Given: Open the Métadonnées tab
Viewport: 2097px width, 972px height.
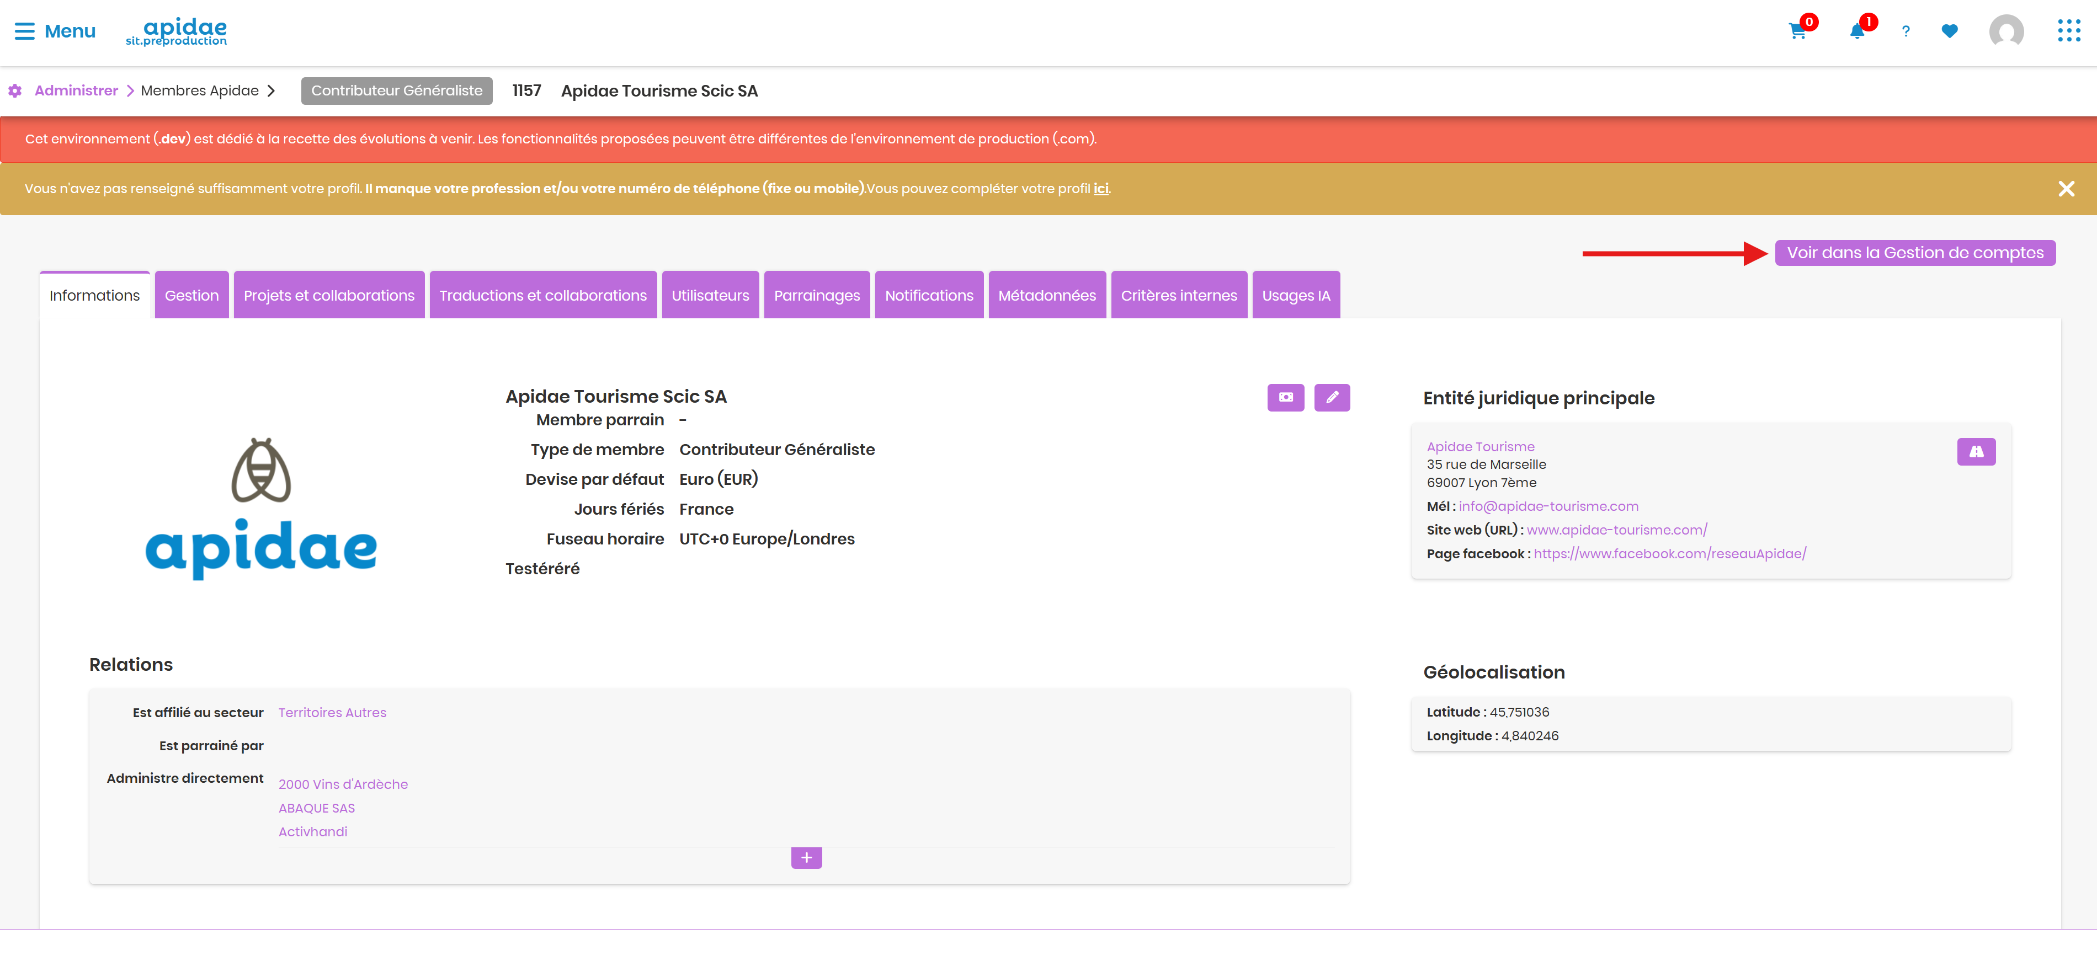Looking at the screenshot, I should tap(1047, 295).
